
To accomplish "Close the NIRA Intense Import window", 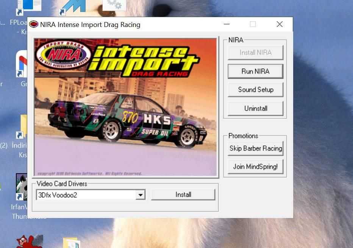I will tap(280, 24).
